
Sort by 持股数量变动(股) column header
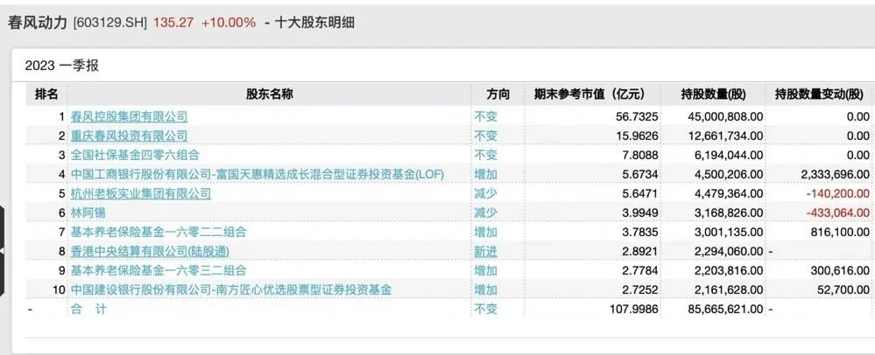[x=822, y=94]
